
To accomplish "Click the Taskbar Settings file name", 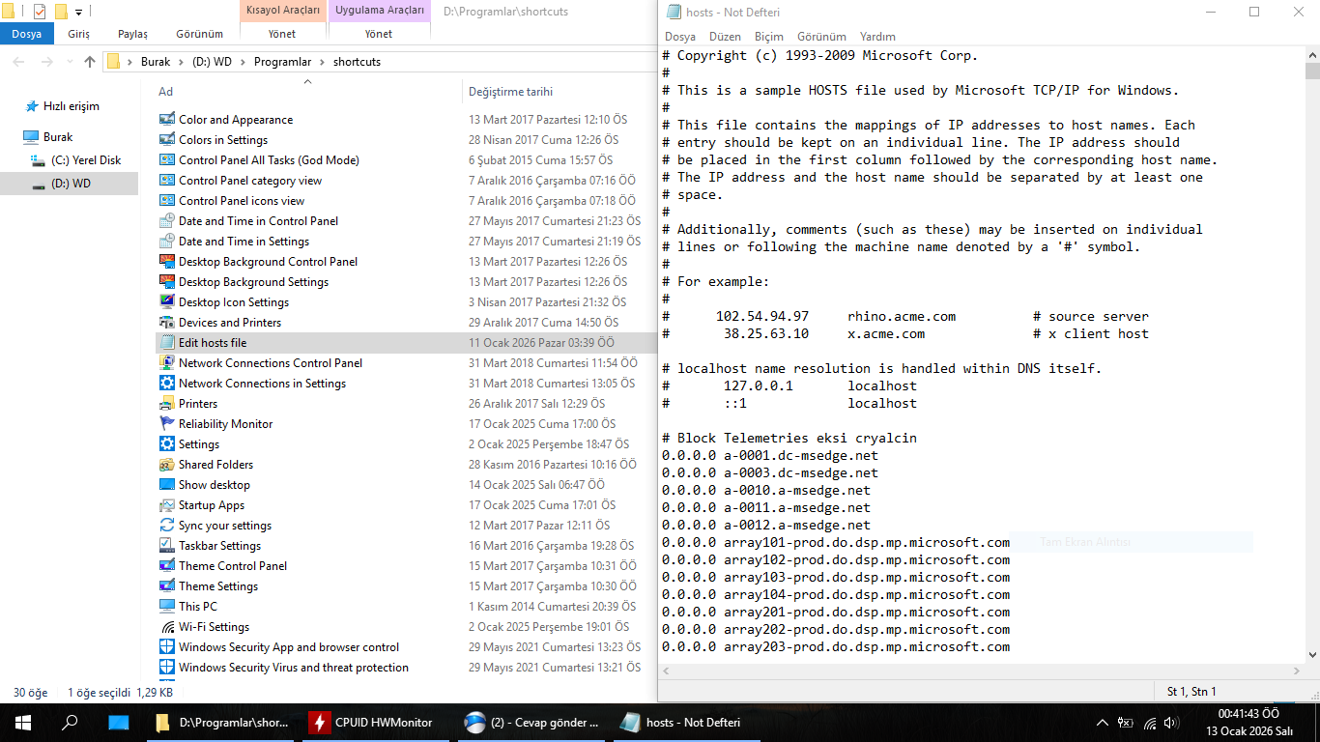I will [219, 546].
